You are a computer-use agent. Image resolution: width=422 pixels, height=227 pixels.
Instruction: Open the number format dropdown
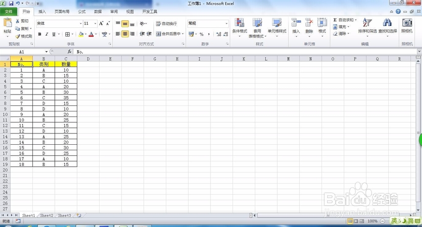tap(226, 24)
